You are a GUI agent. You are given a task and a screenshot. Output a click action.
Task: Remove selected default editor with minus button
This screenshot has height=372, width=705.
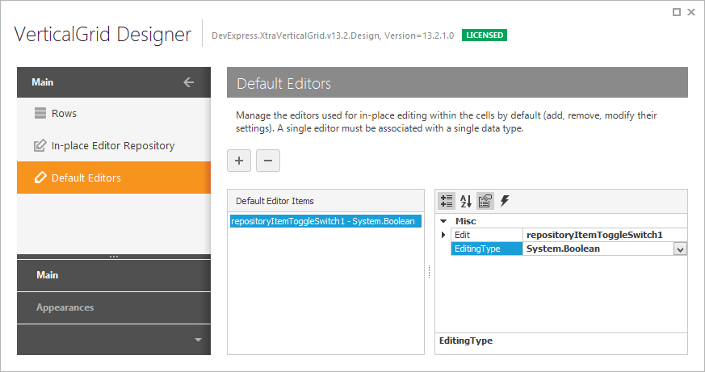268,161
